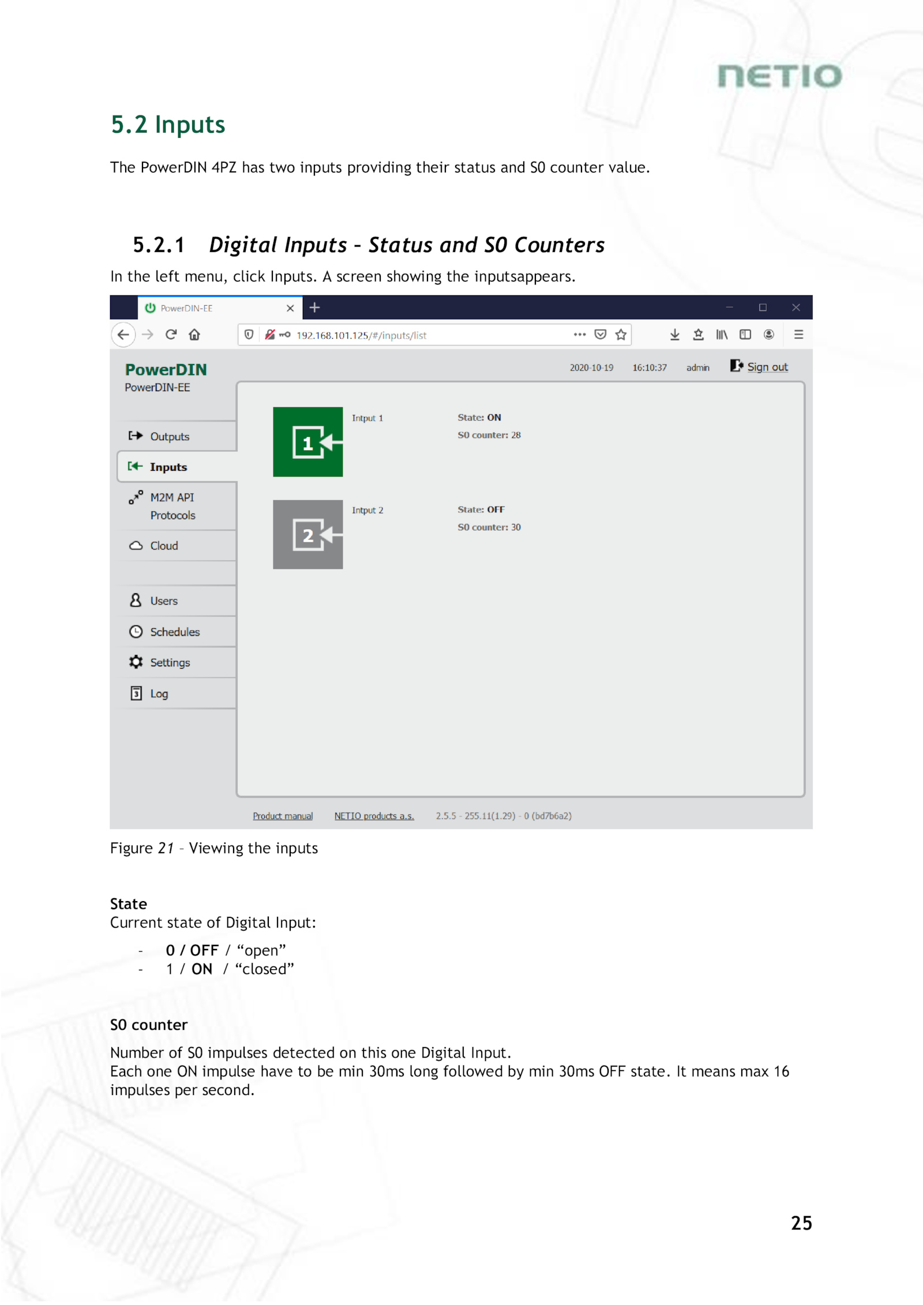This screenshot has height=1305, width=923.
Task: Open a new browser tab
Action: click(314, 307)
